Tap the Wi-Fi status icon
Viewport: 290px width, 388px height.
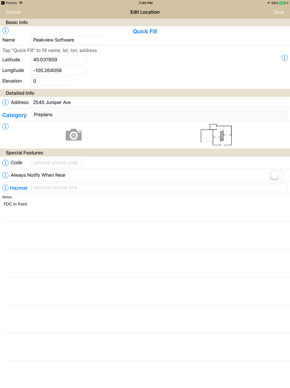[x=21, y=3]
